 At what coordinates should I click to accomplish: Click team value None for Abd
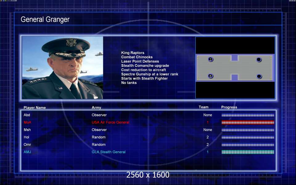pyautogui.click(x=208, y=115)
